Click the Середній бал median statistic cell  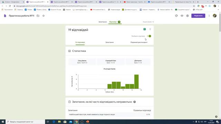[x=110, y=62]
